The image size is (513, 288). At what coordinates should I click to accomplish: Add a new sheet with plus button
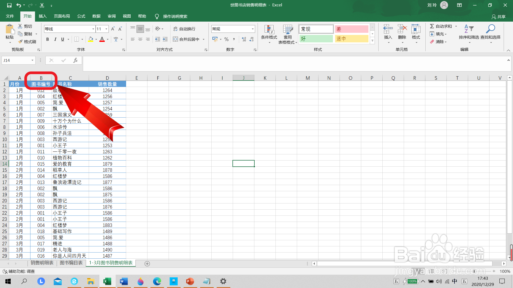[147, 263]
